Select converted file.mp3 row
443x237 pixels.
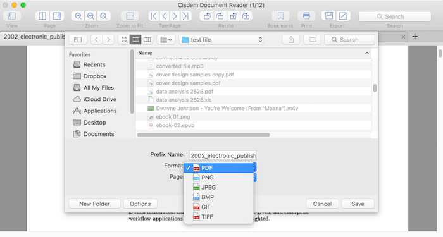(x=253, y=66)
